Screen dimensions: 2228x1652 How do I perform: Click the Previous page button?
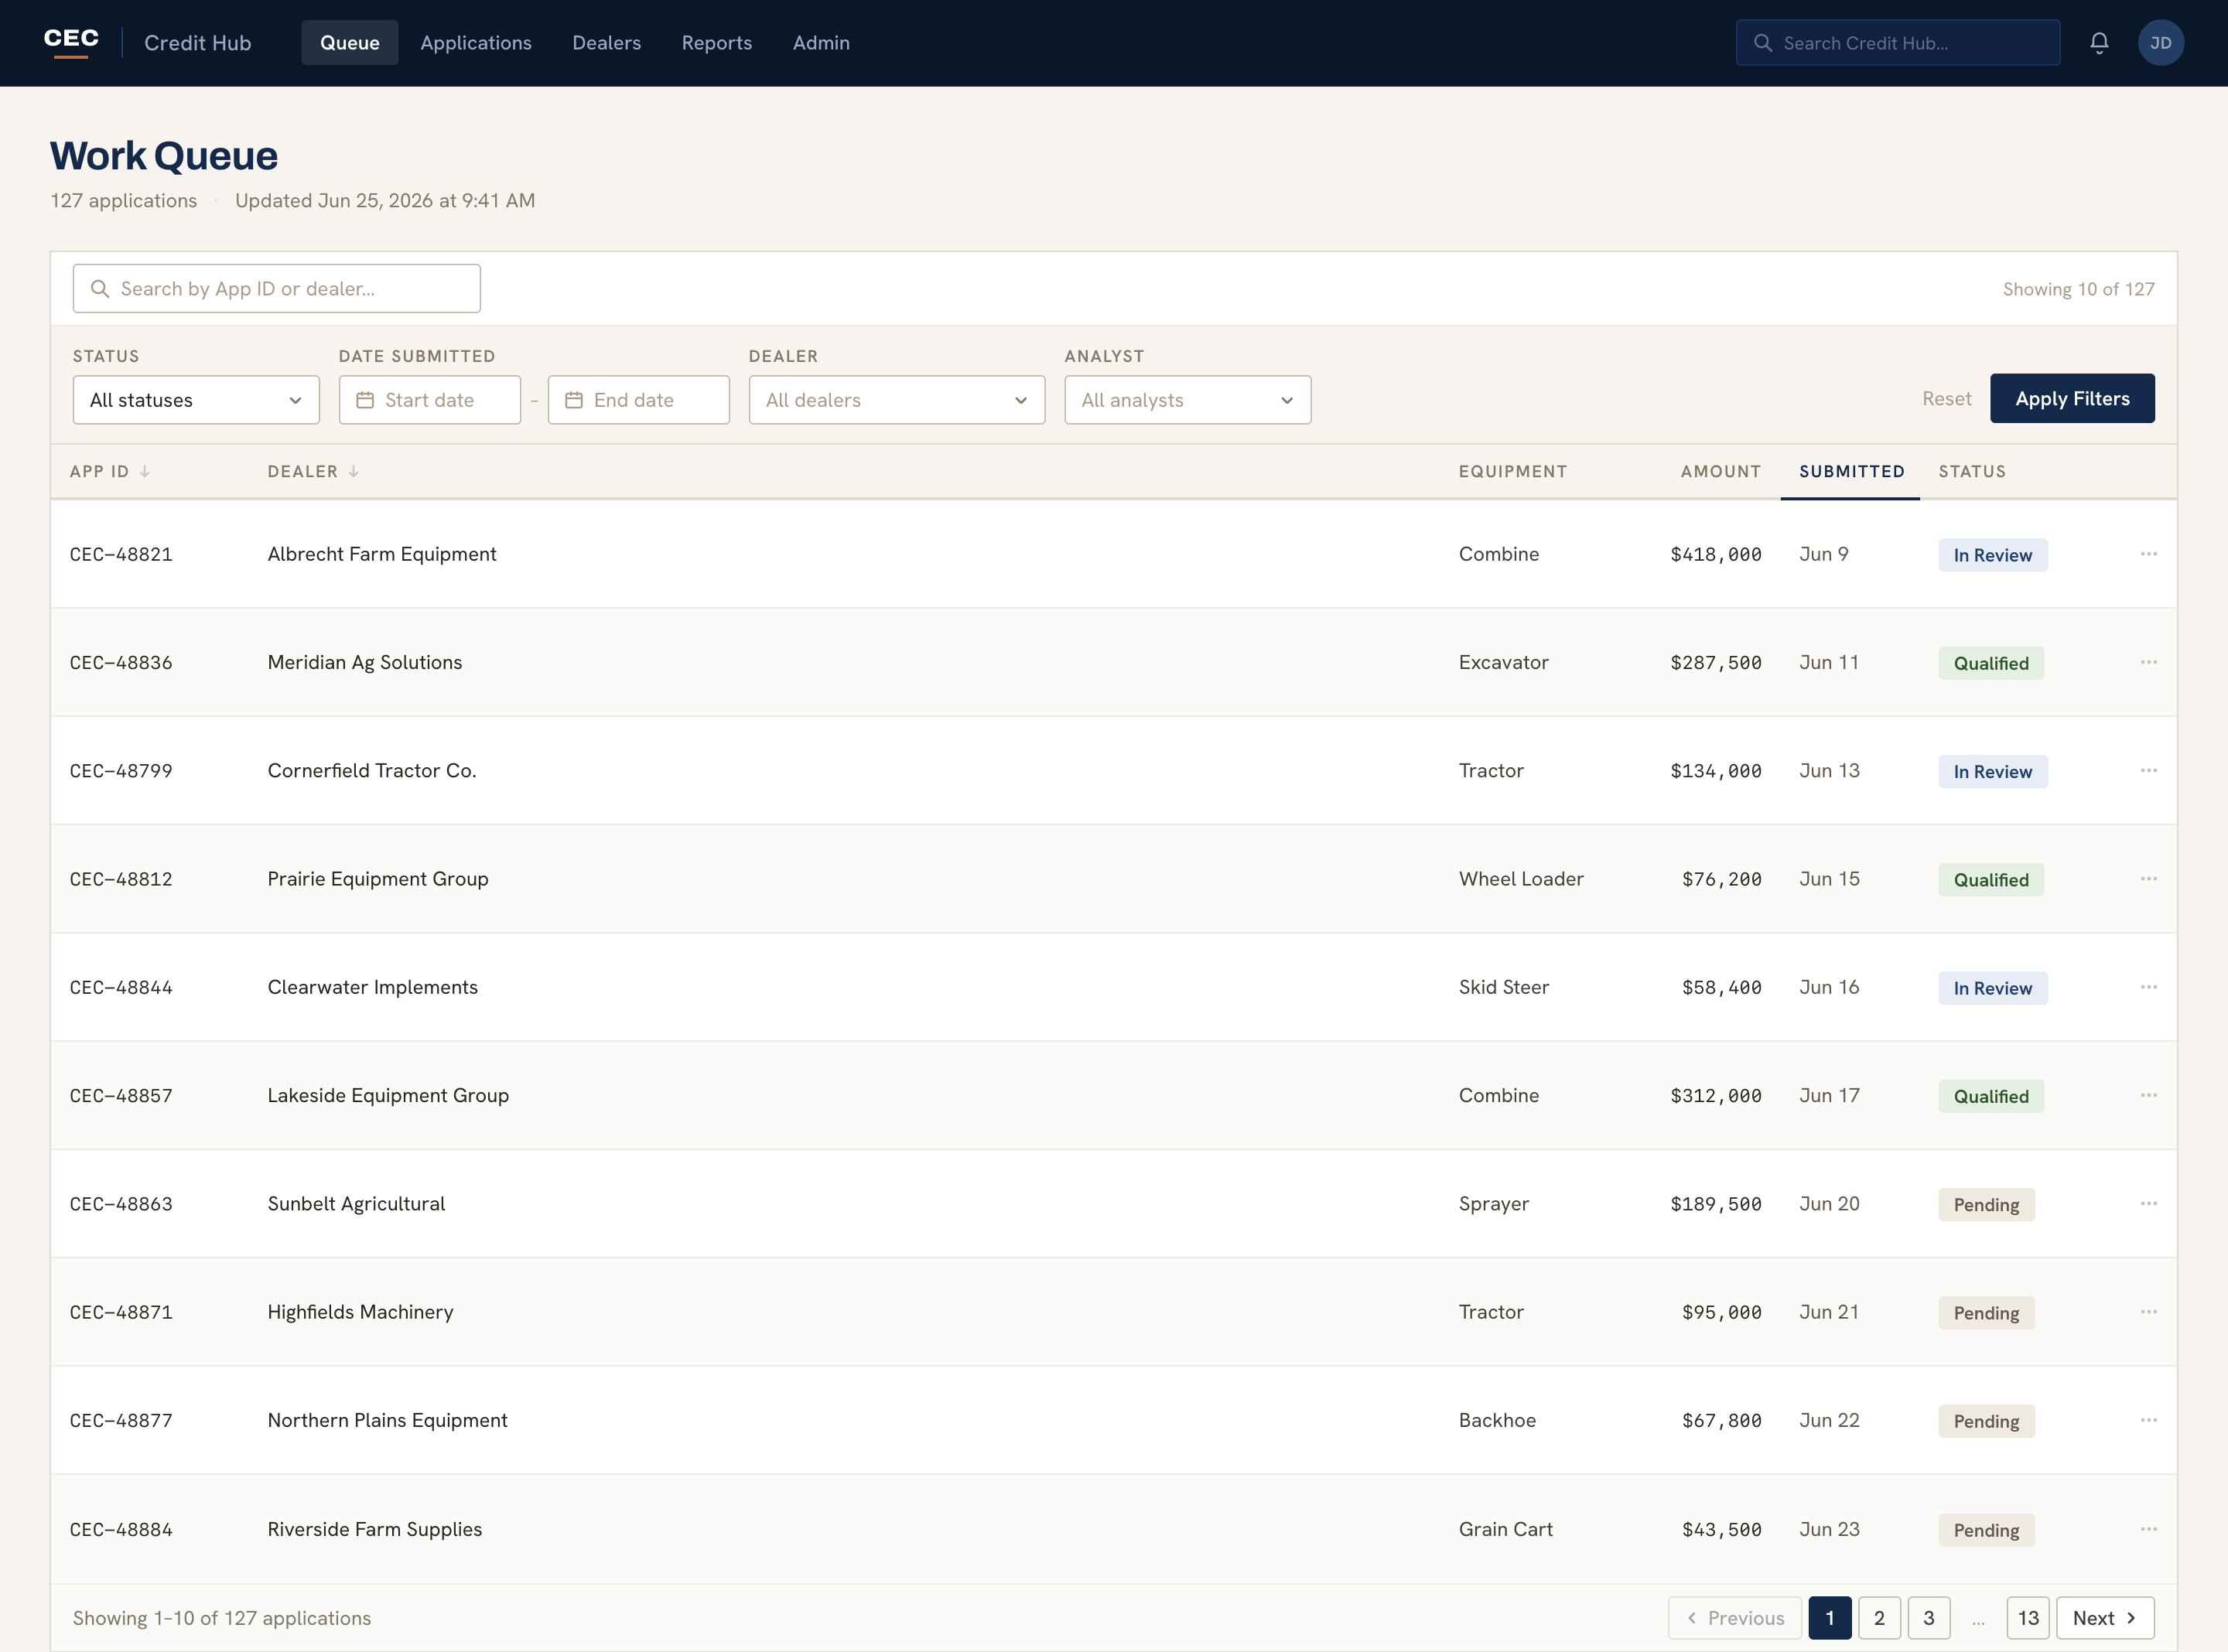[1735, 1618]
